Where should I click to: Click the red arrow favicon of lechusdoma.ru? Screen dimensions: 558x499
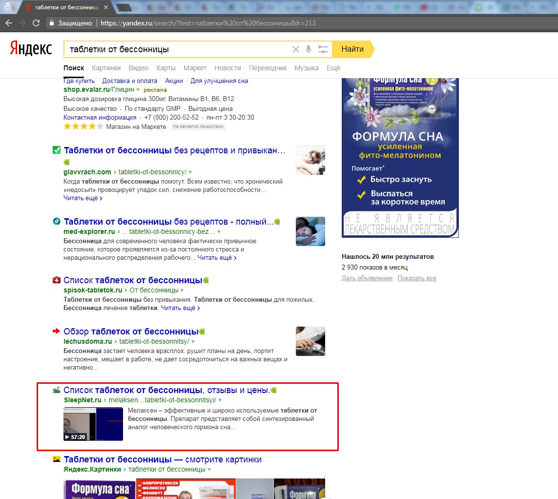pyautogui.click(x=56, y=332)
